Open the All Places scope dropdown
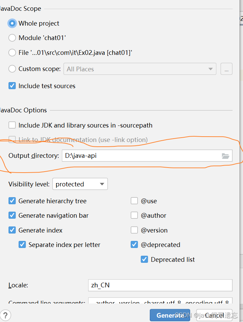This screenshot has height=322, width=243. point(140,69)
